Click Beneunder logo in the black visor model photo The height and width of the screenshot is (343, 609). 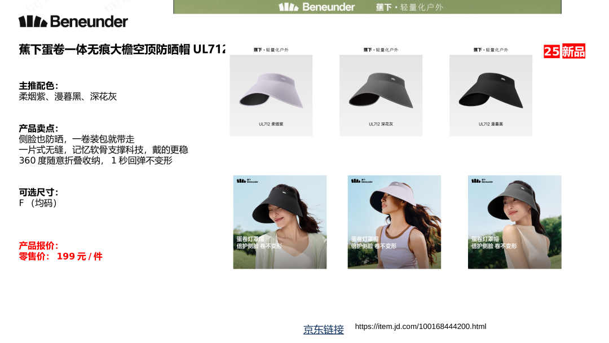(x=248, y=181)
